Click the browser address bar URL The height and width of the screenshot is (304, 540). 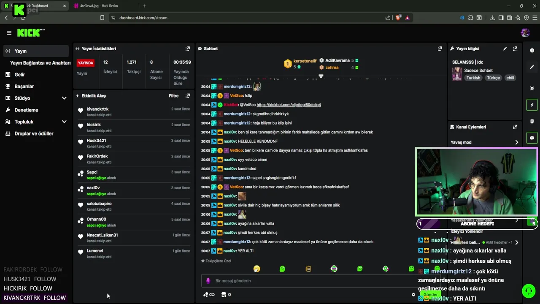click(143, 18)
